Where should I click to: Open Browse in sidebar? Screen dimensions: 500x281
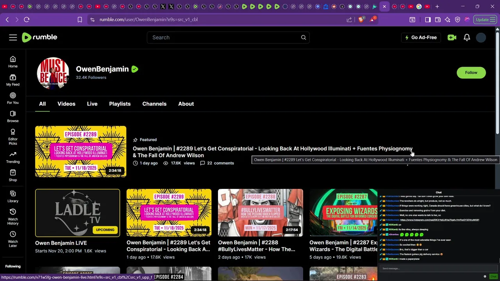point(13,116)
